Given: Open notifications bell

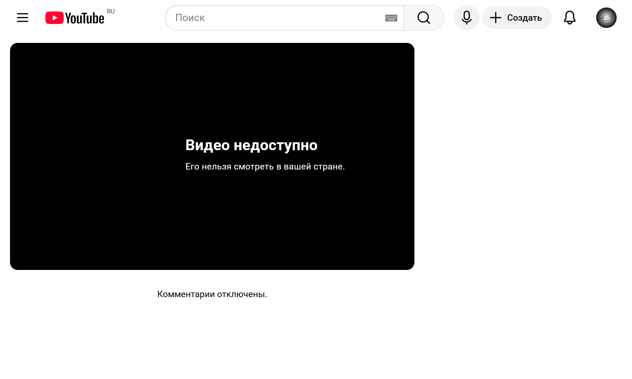Looking at the screenshot, I should [570, 18].
